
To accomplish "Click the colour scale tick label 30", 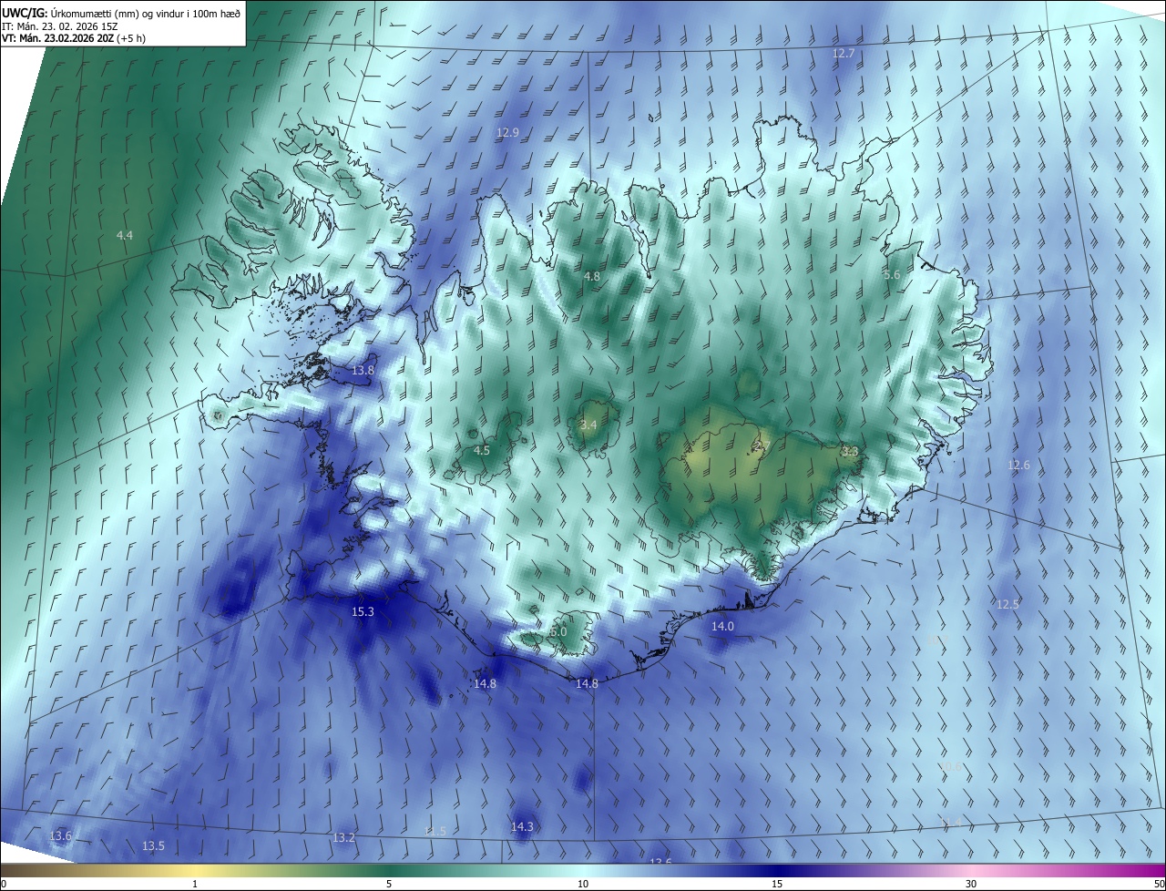I will click(x=971, y=885).
